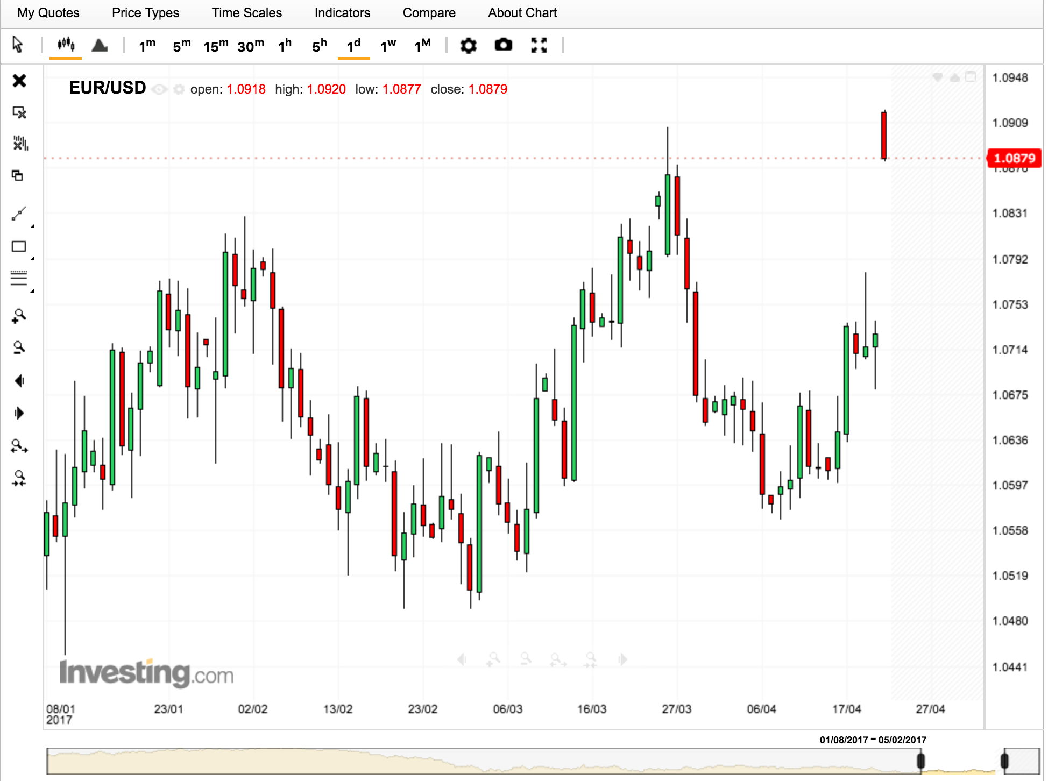Click the 1.0441 price axis label
This screenshot has width=1048, height=781.
click(x=1010, y=667)
